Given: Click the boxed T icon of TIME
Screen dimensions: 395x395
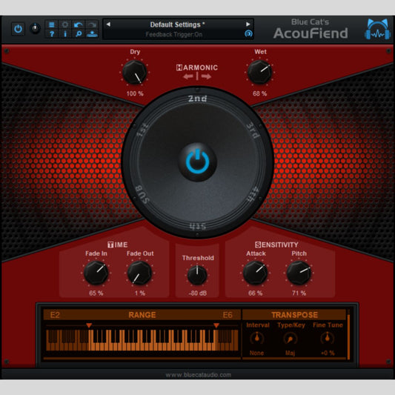Looking at the screenshot, I should 110,245.
